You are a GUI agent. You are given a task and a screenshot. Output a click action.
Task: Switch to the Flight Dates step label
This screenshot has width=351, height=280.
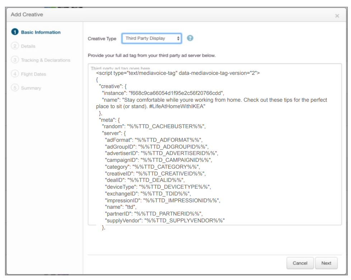(33, 74)
